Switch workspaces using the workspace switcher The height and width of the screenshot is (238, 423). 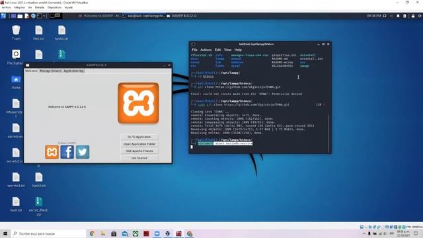[55, 16]
